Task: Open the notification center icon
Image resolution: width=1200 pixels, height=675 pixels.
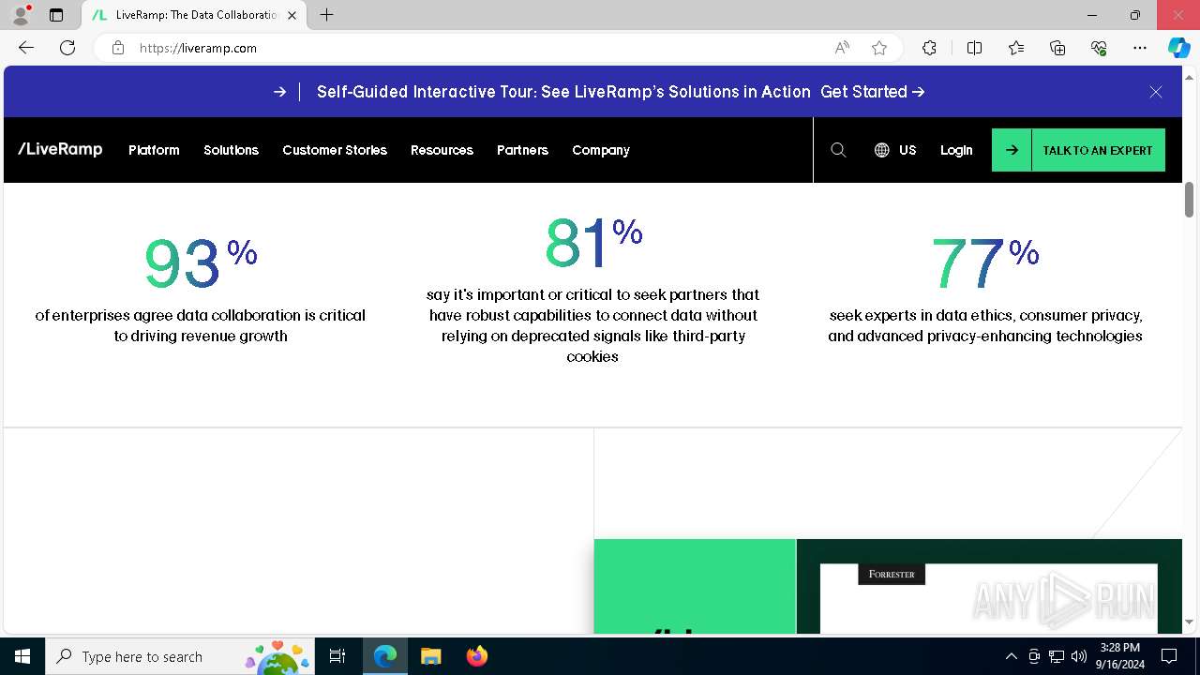Action: click(x=1169, y=656)
